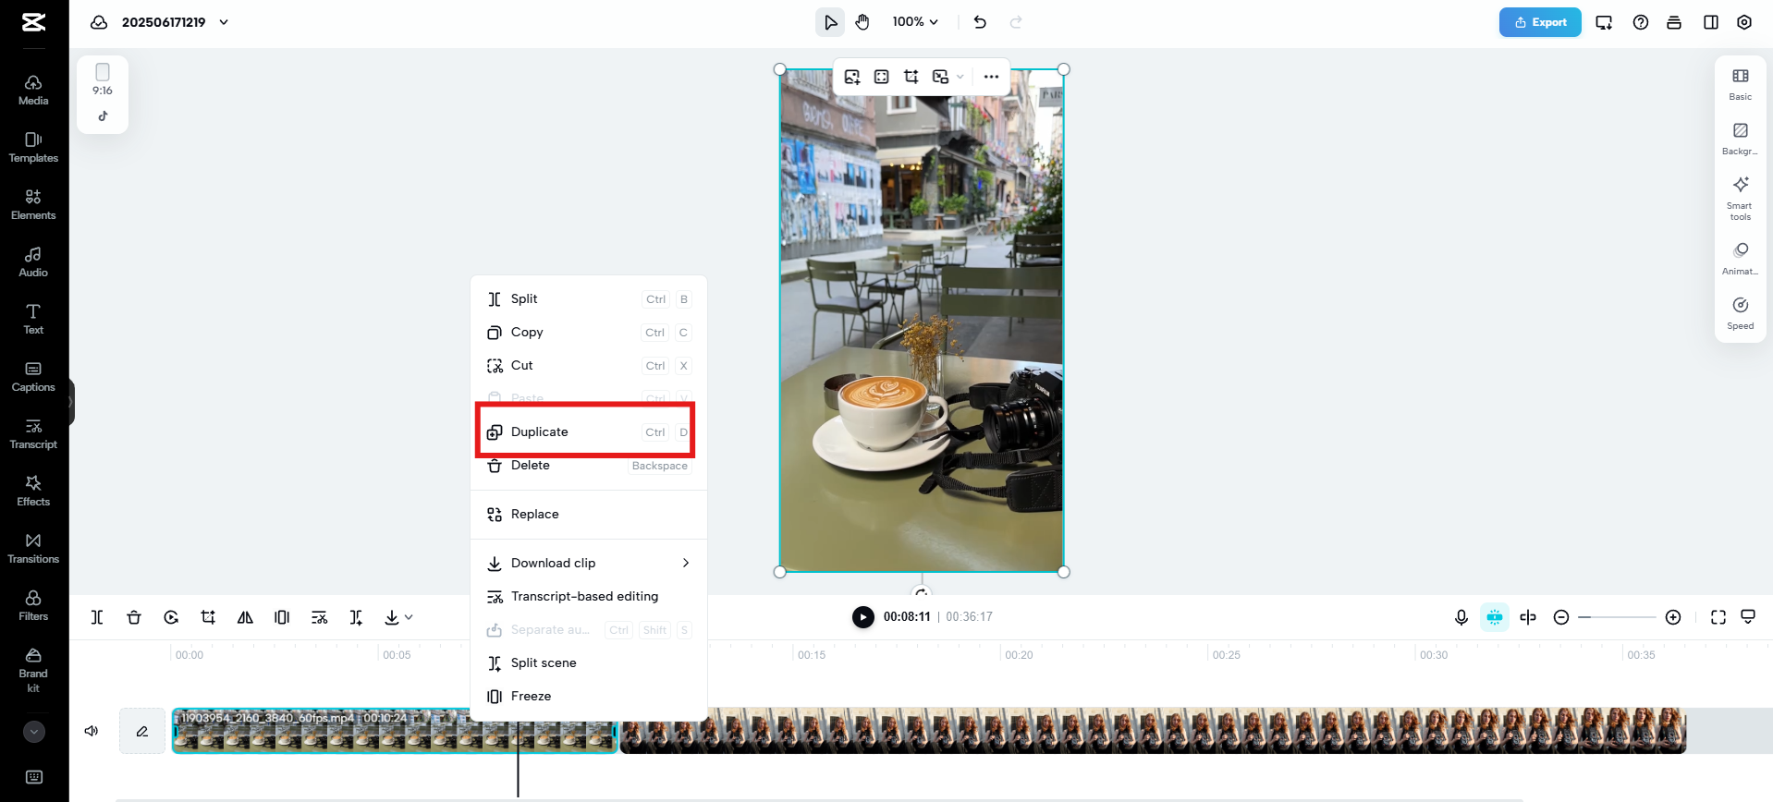Open the Smart tools panel
The image size is (1773, 802).
(1741, 199)
